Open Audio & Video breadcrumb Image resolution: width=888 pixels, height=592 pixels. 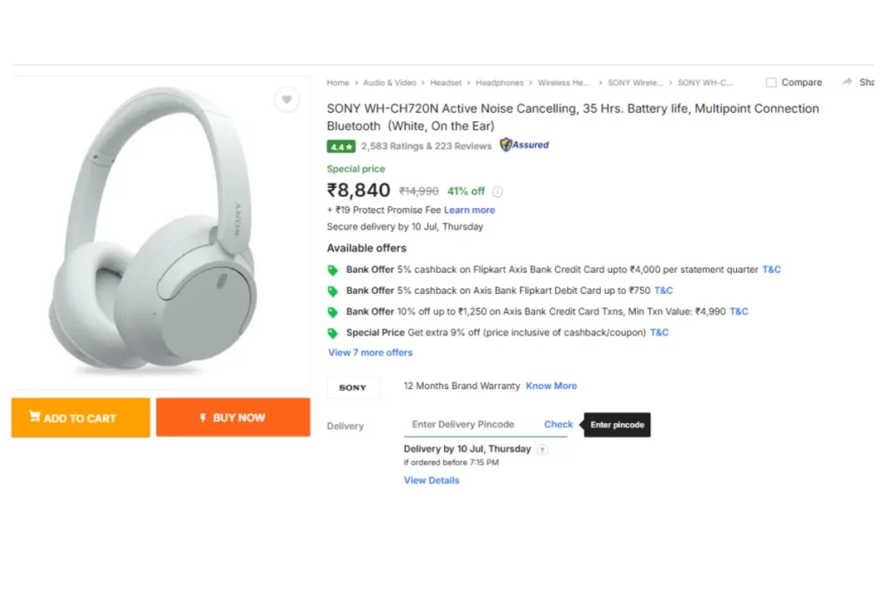tap(389, 83)
